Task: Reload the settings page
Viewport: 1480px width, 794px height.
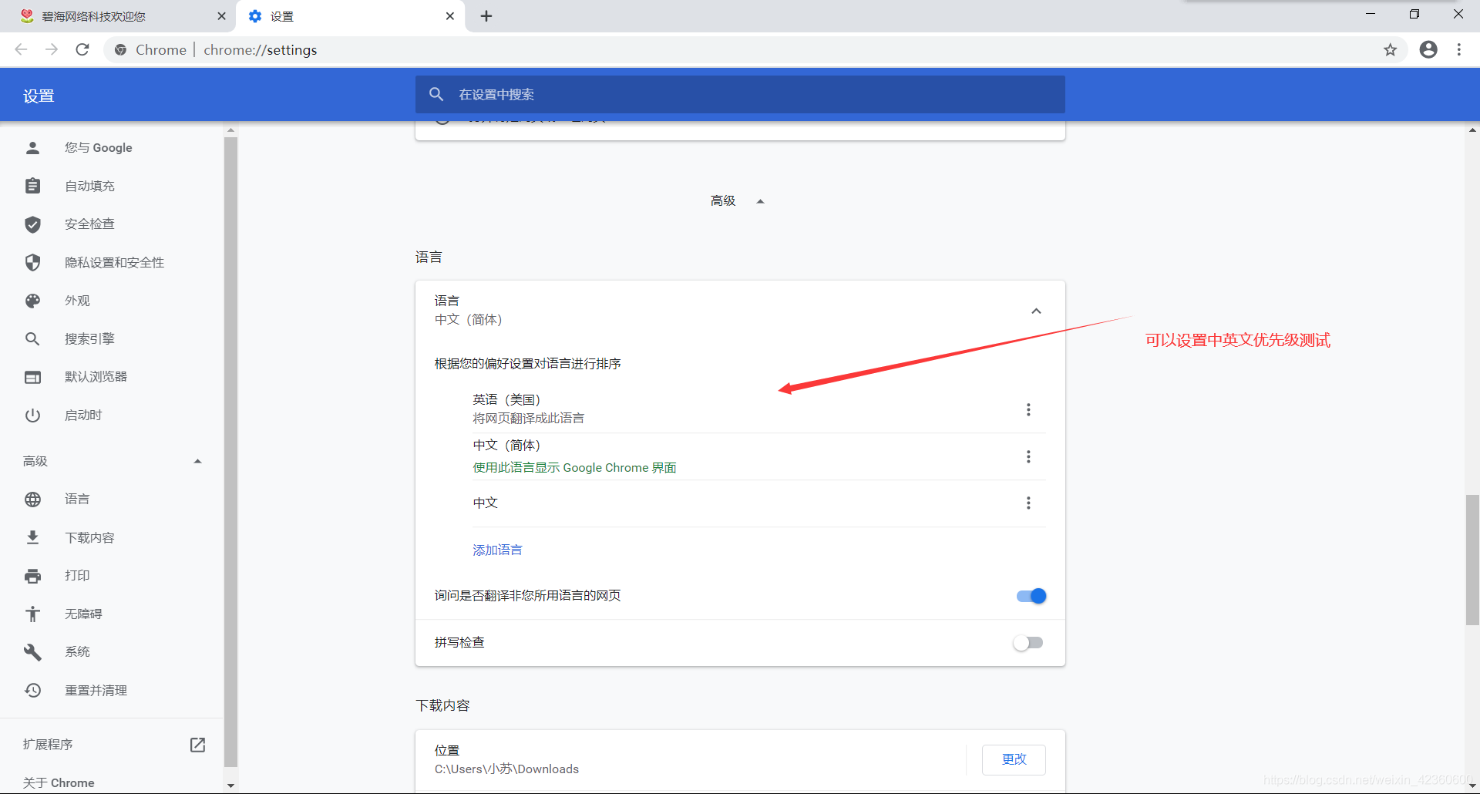Action: [82, 50]
